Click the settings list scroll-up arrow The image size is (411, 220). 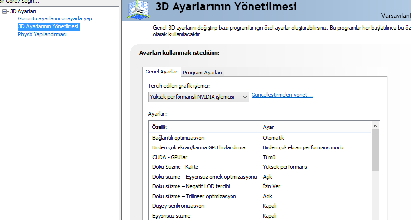(x=375, y=126)
